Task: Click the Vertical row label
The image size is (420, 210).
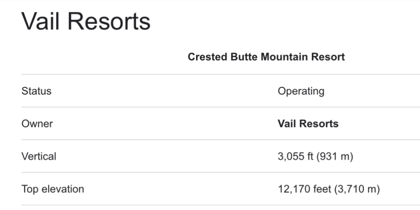Action: pos(39,156)
